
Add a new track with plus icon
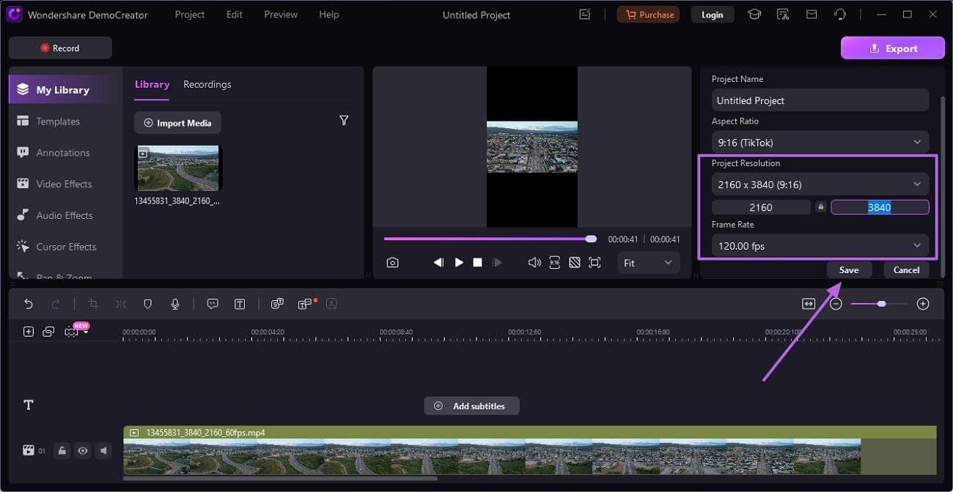(x=29, y=332)
